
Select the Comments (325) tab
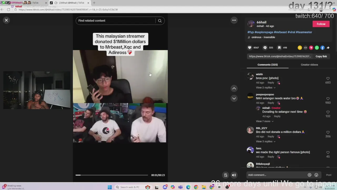[267, 65]
